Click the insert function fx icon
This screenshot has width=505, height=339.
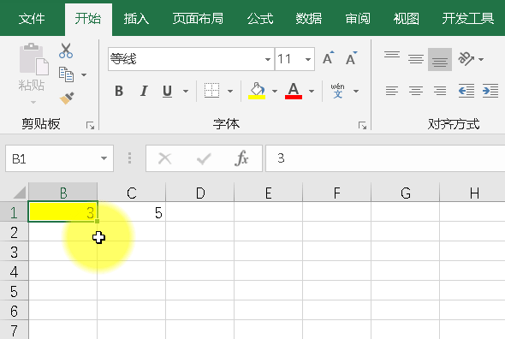pyautogui.click(x=241, y=158)
